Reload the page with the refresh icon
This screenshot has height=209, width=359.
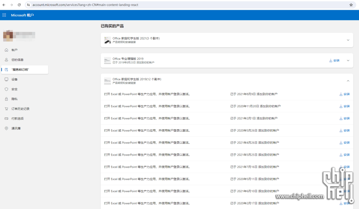[19, 5]
